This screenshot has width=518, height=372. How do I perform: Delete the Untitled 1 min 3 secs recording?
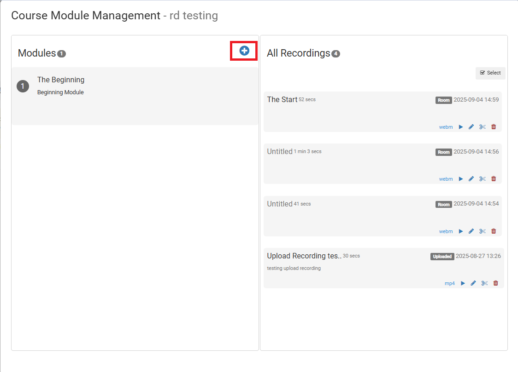point(494,178)
